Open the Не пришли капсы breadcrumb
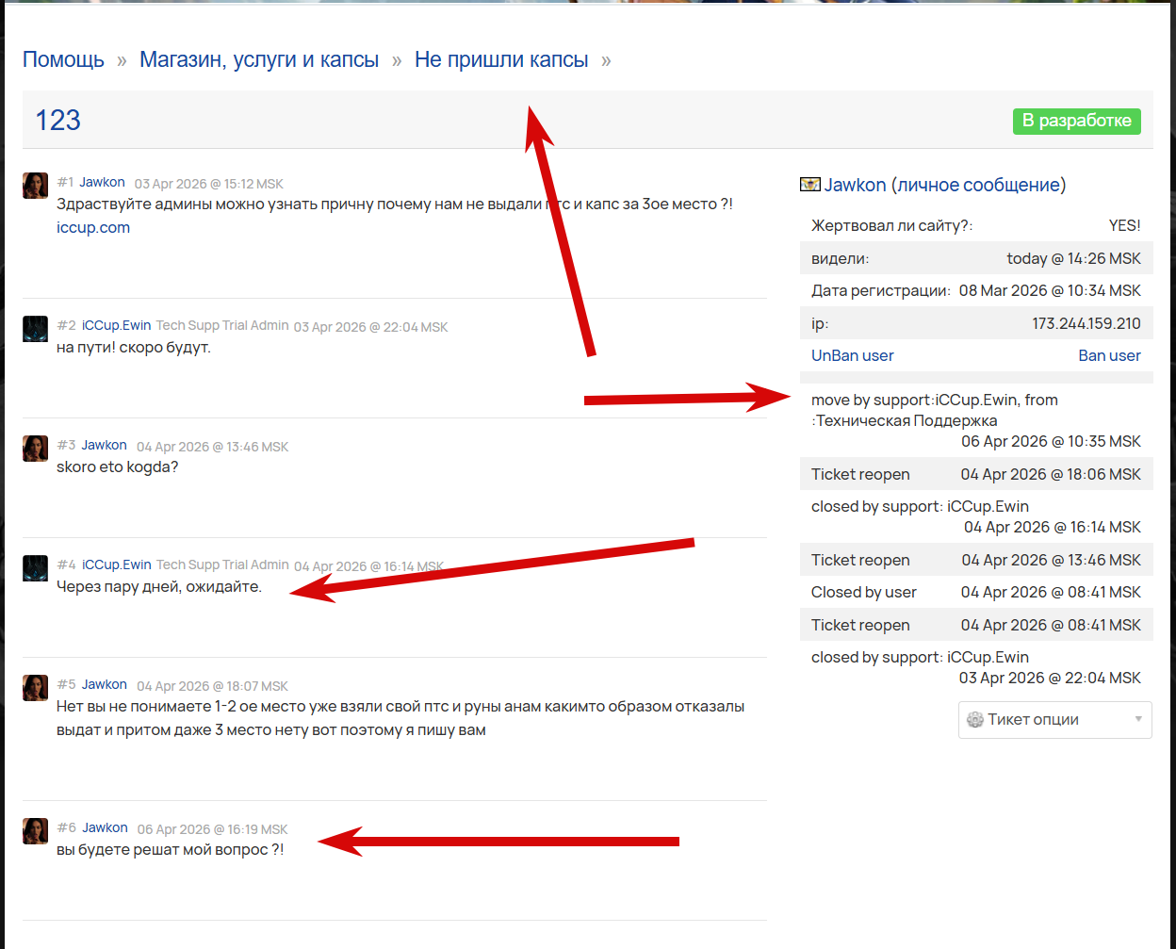Screen dimensions: 1176x949 point(501,59)
